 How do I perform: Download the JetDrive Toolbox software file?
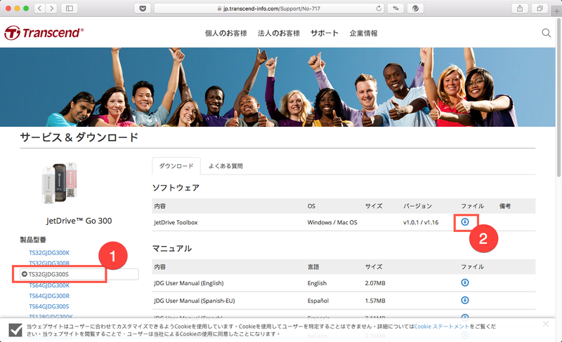(465, 221)
